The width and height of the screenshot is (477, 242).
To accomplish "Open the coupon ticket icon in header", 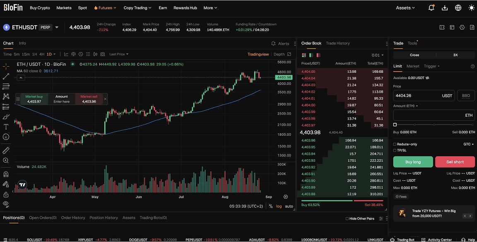I will coord(442,27).
